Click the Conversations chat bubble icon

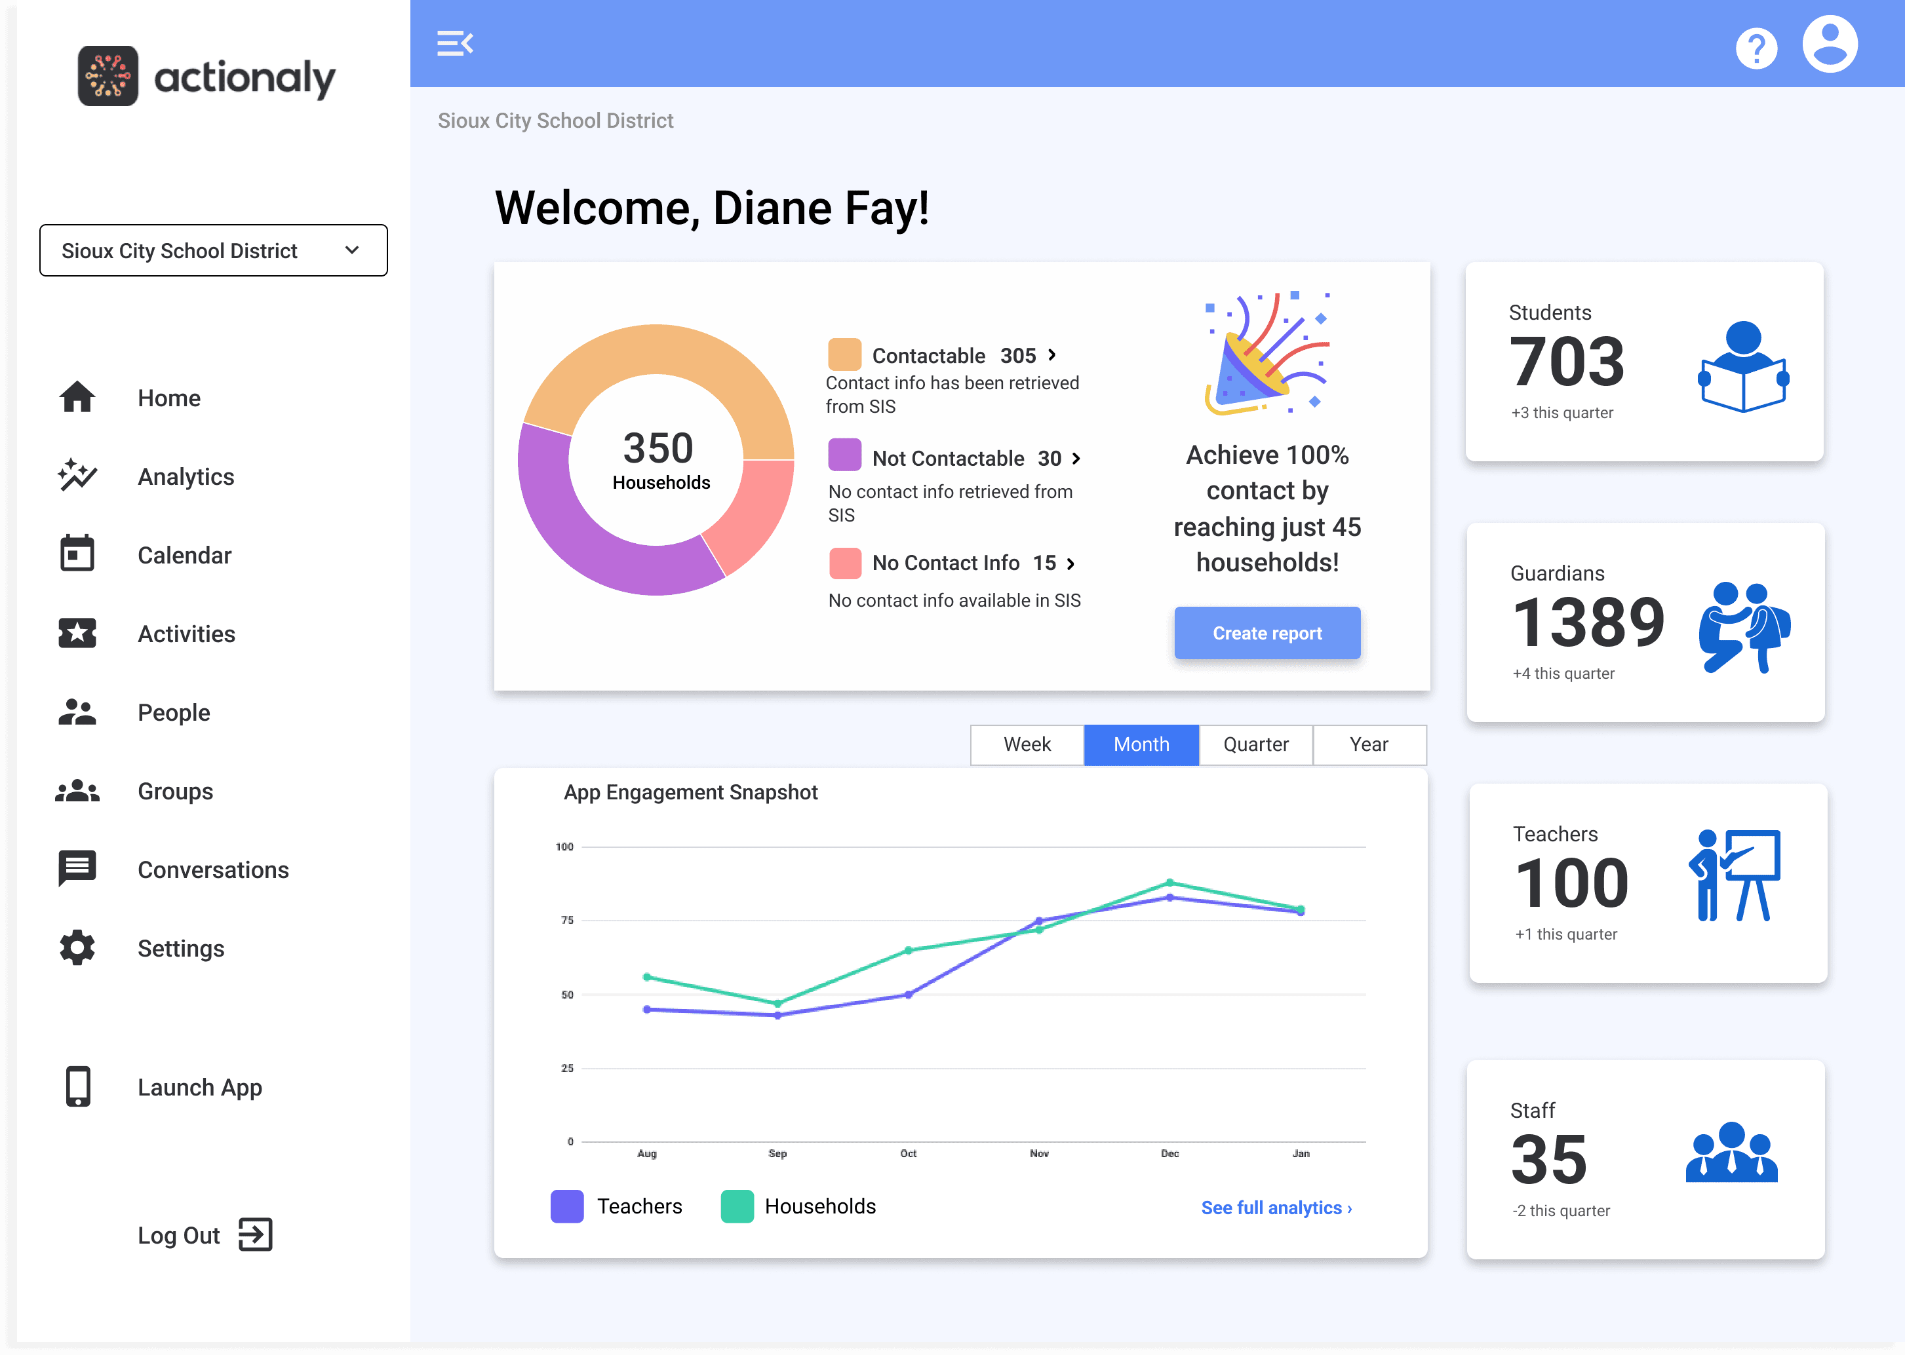point(77,869)
